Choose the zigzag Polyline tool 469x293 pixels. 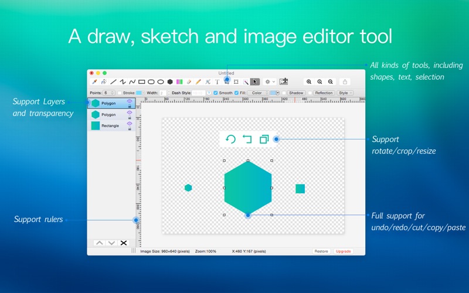[x=123, y=81]
